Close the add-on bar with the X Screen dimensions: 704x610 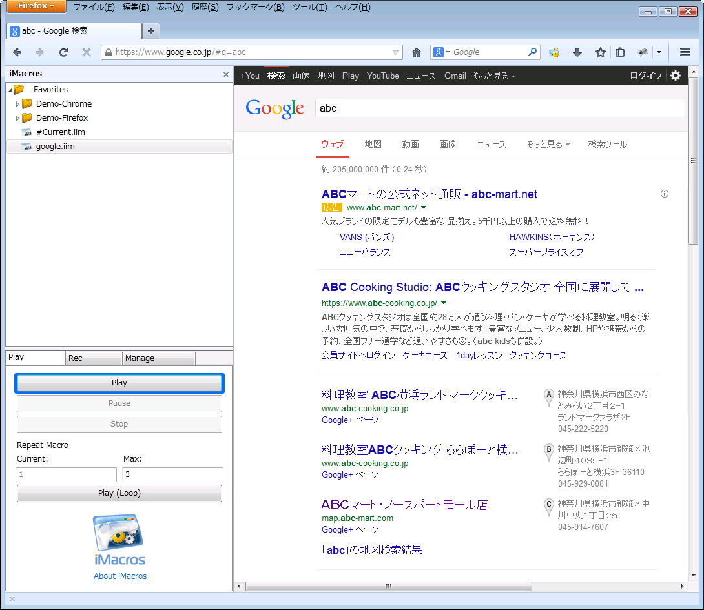(x=12, y=599)
